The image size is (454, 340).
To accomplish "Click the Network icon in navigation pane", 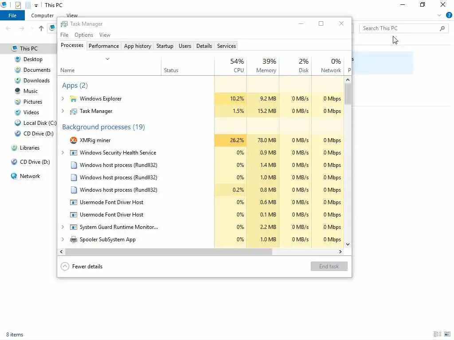I will tap(14, 176).
